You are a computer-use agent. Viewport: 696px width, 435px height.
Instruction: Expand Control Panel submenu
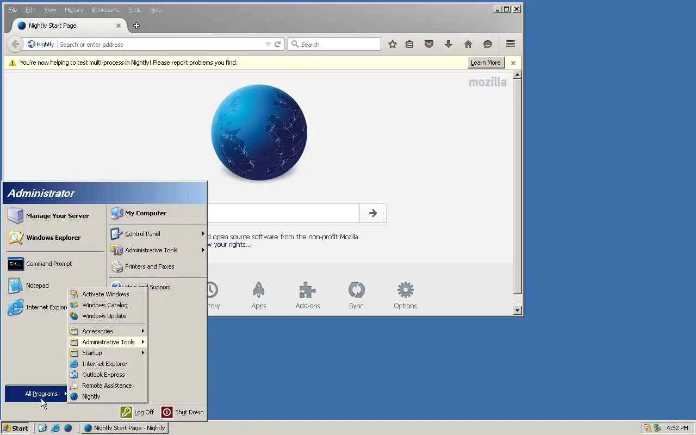pos(157,234)
